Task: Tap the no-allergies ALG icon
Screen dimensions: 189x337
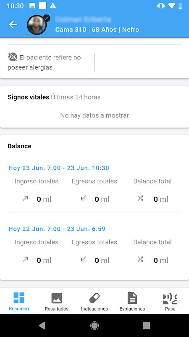Action: pyautogui.click(x=13, y=57)
